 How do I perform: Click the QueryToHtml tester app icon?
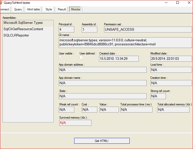point(1,3)
